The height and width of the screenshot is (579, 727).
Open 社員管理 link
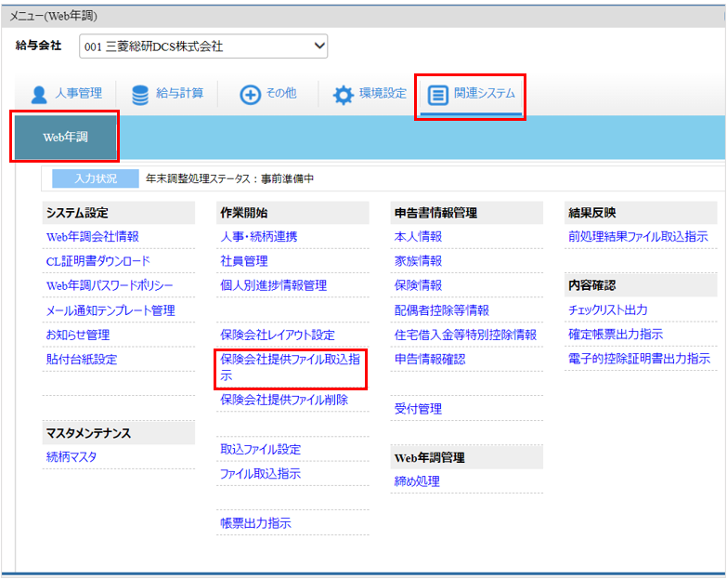pyautogui.click(x=244, y=261)
